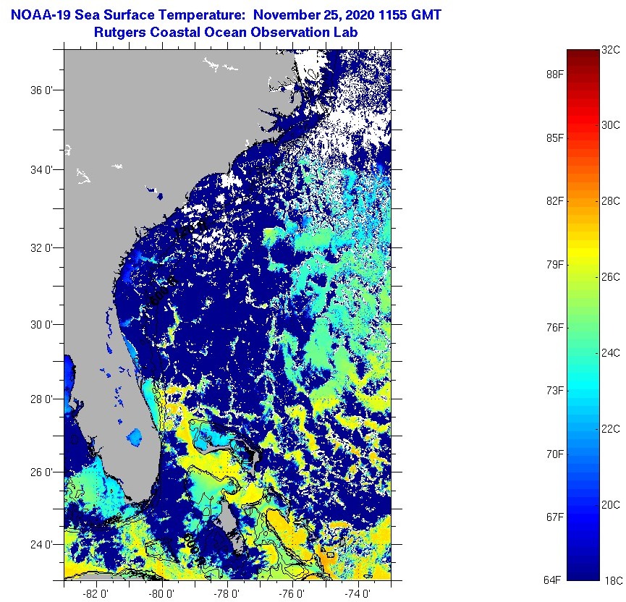Click the 64F colorbar label
This screenshot has width=626, height=602.
553,580
